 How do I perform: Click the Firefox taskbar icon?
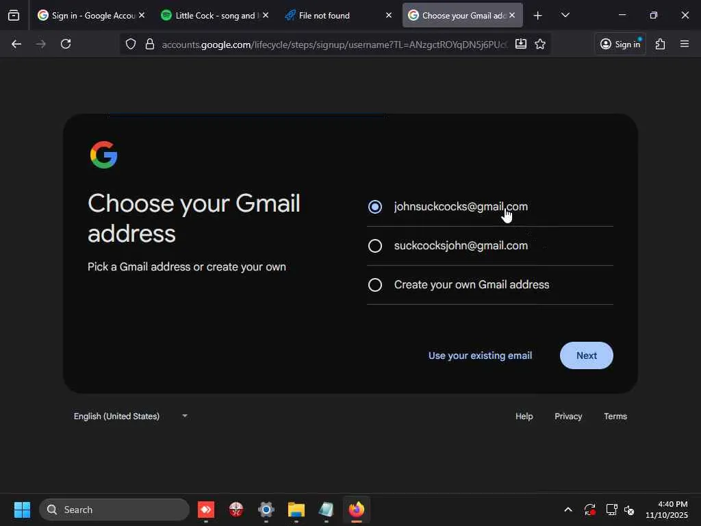point(356,510)
